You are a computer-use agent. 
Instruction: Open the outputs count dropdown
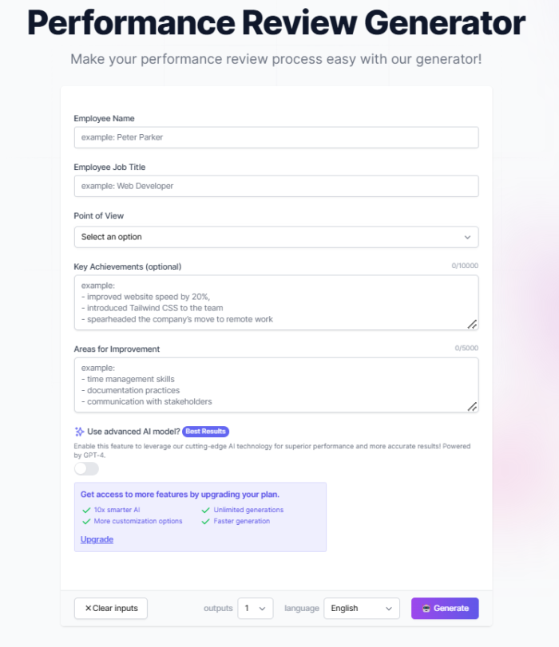pyautogui.click(x=256, y=608)
